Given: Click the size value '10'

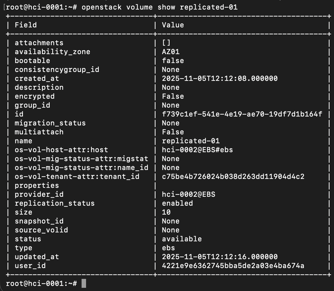Looking at the screenshot, I should coord(166,212).
